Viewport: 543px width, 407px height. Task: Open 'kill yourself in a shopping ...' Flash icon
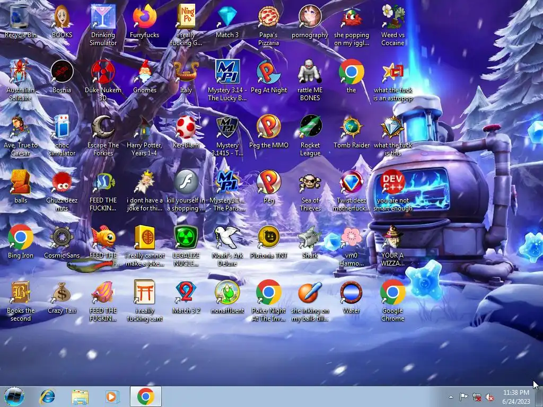[186, 190]
